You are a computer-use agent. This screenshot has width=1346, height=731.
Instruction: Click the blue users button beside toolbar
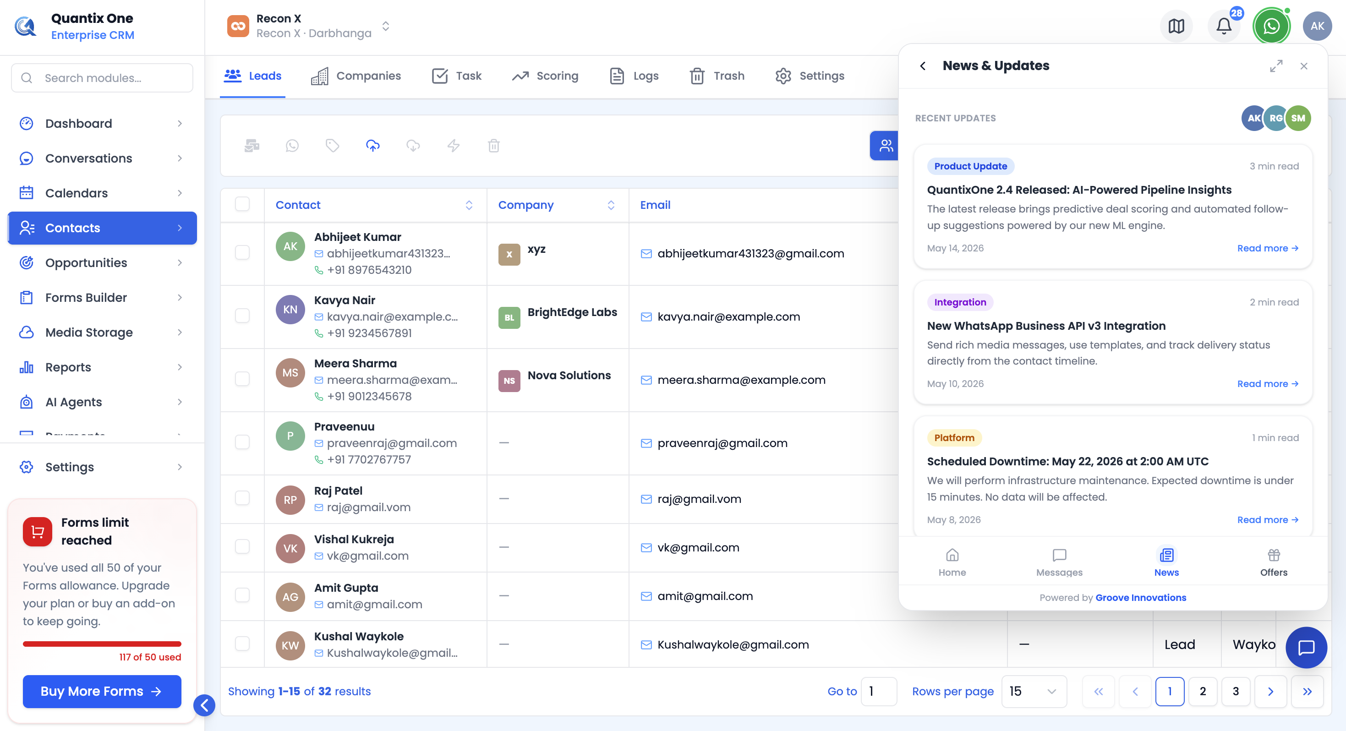[x=885, y=146]
